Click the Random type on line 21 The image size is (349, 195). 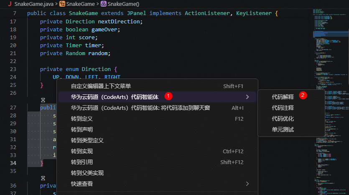tap(76, 53)
